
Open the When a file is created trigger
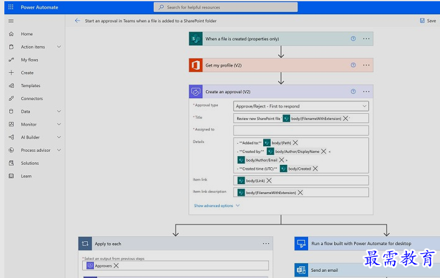pyautogui.click(x=281, y=39)
